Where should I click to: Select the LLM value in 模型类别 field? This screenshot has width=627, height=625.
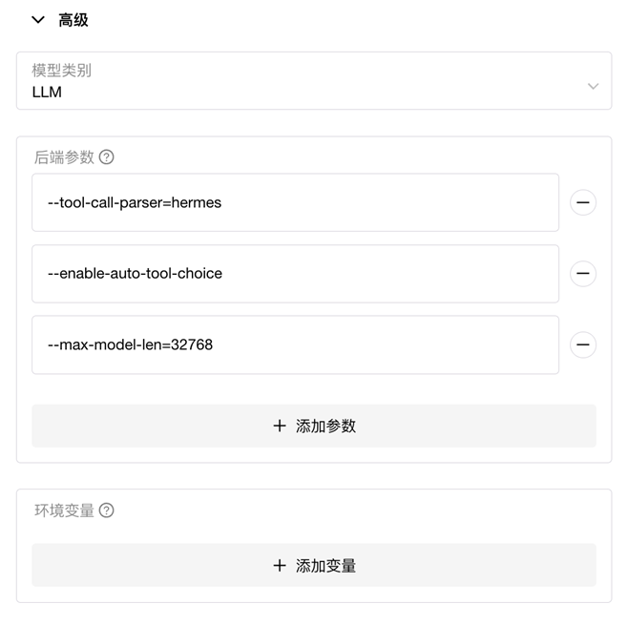pos(47,93)
